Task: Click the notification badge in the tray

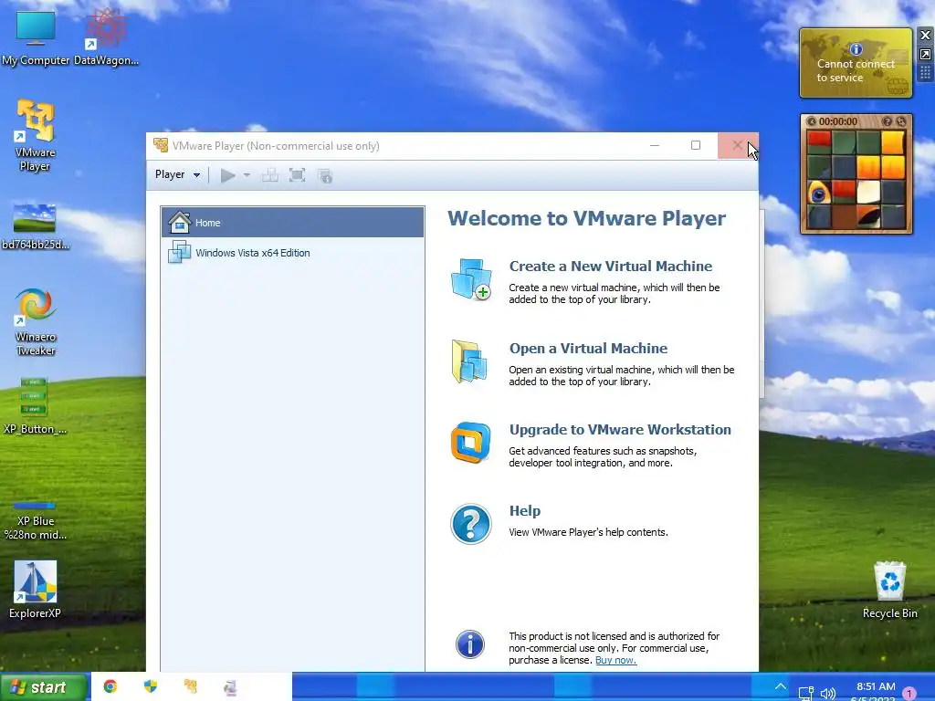Action: (910, 694)
